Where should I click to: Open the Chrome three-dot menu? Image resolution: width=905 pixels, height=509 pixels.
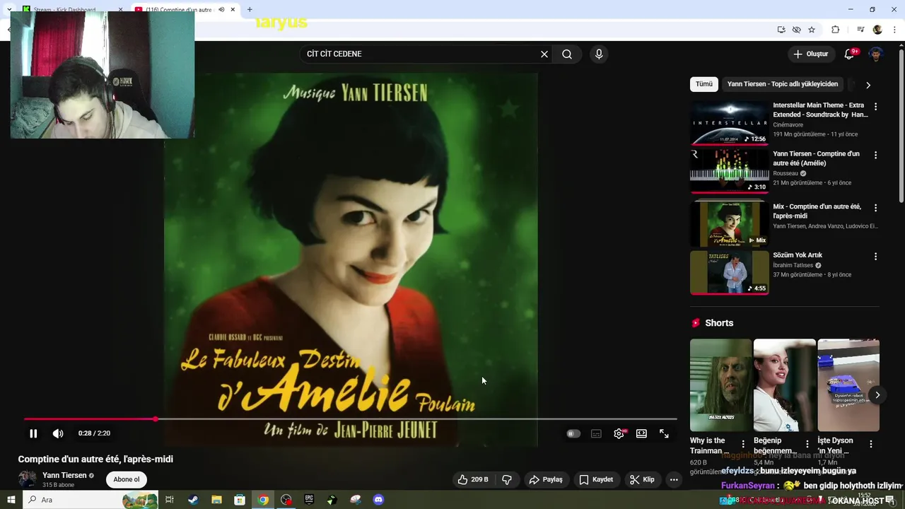click(894, 30)
